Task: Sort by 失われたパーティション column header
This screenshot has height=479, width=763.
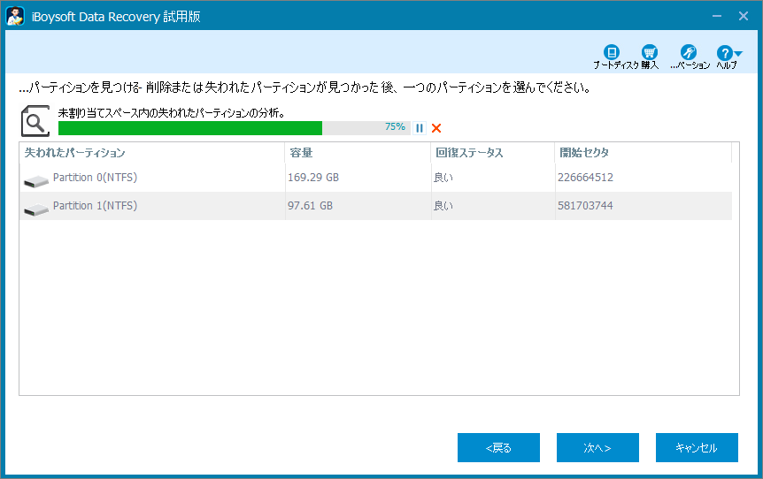Action: 152,153
